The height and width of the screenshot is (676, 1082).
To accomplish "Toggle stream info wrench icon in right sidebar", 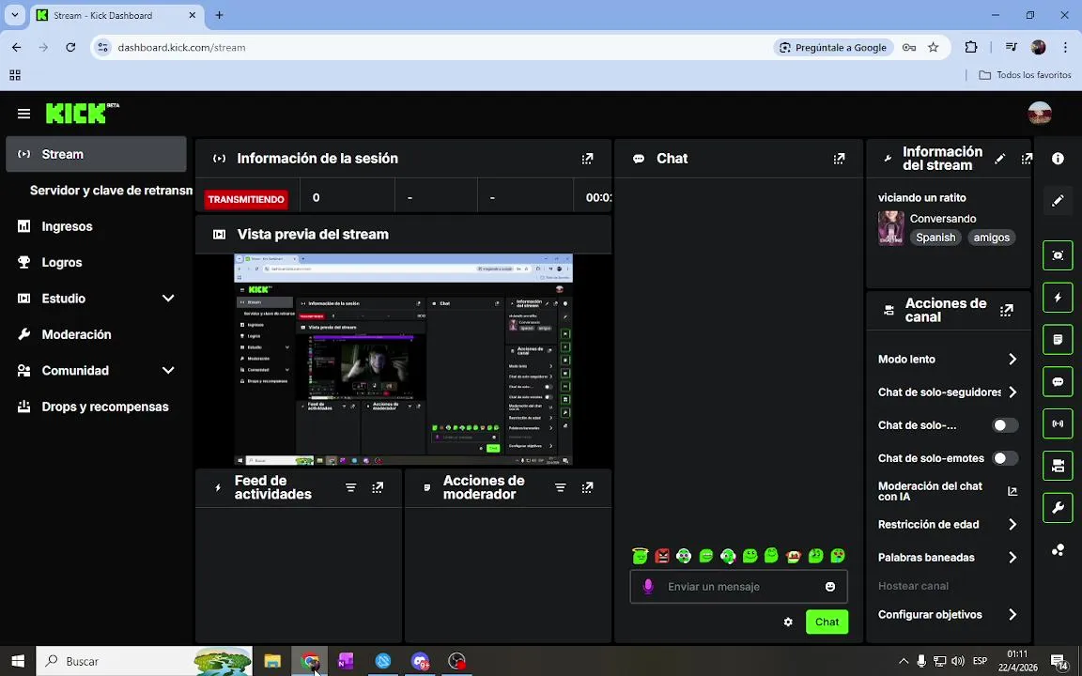I will click(x=1058, y=508).
